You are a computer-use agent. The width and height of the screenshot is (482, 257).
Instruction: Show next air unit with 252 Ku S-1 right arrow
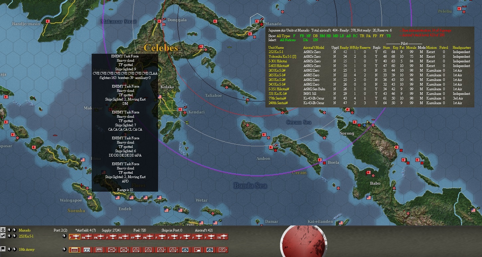pos(14,236)
